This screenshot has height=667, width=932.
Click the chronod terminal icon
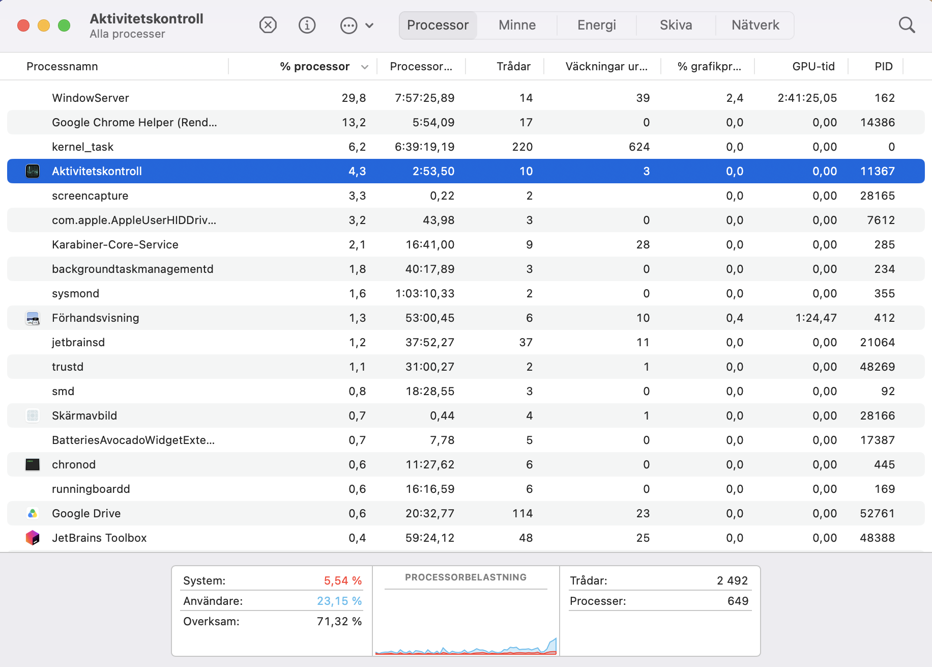pyautogui.click(x=33, y=464)
